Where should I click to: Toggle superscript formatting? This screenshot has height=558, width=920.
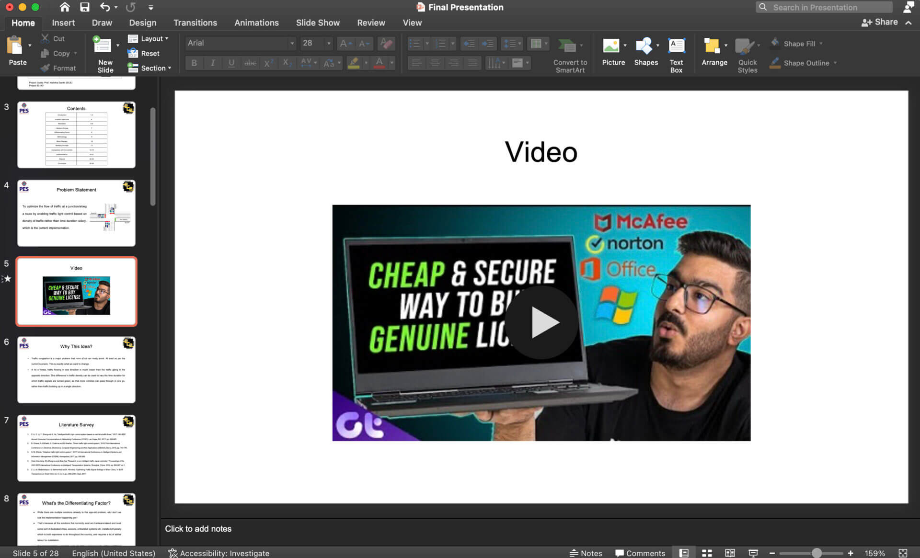click(269, 63)
